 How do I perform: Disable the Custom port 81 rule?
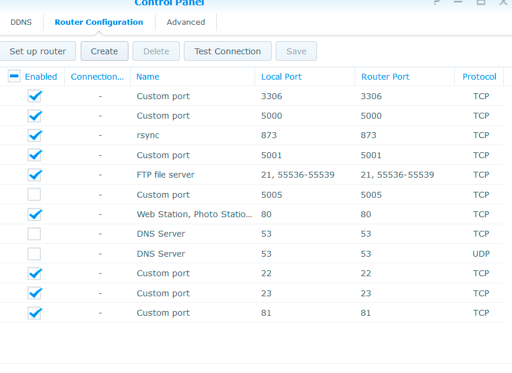click(x=35, y=313)
